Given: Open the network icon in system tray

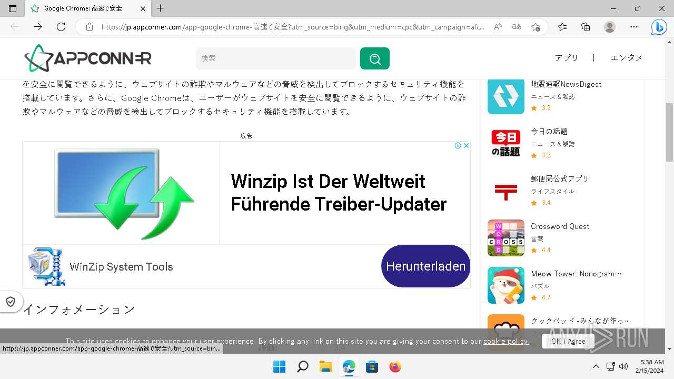Looking at the screenshot, I should (611, 366).
